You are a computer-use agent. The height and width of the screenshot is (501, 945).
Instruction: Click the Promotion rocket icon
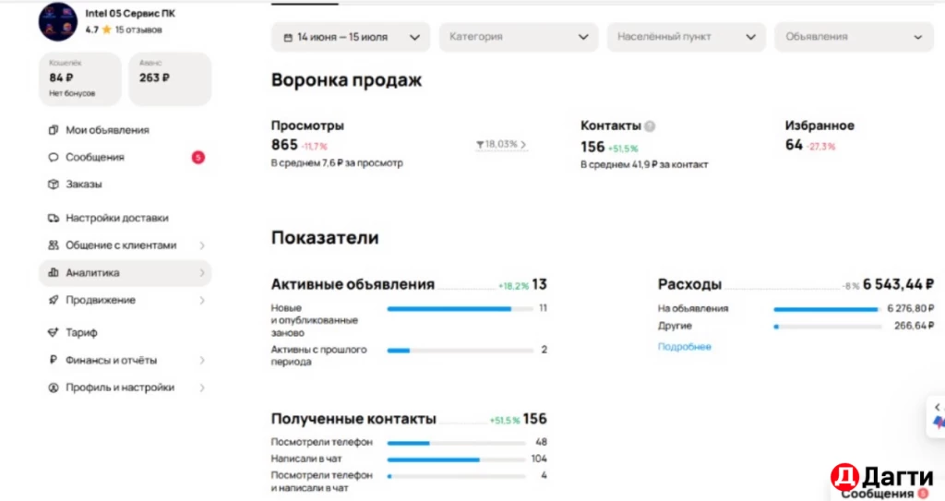(53, 301)
